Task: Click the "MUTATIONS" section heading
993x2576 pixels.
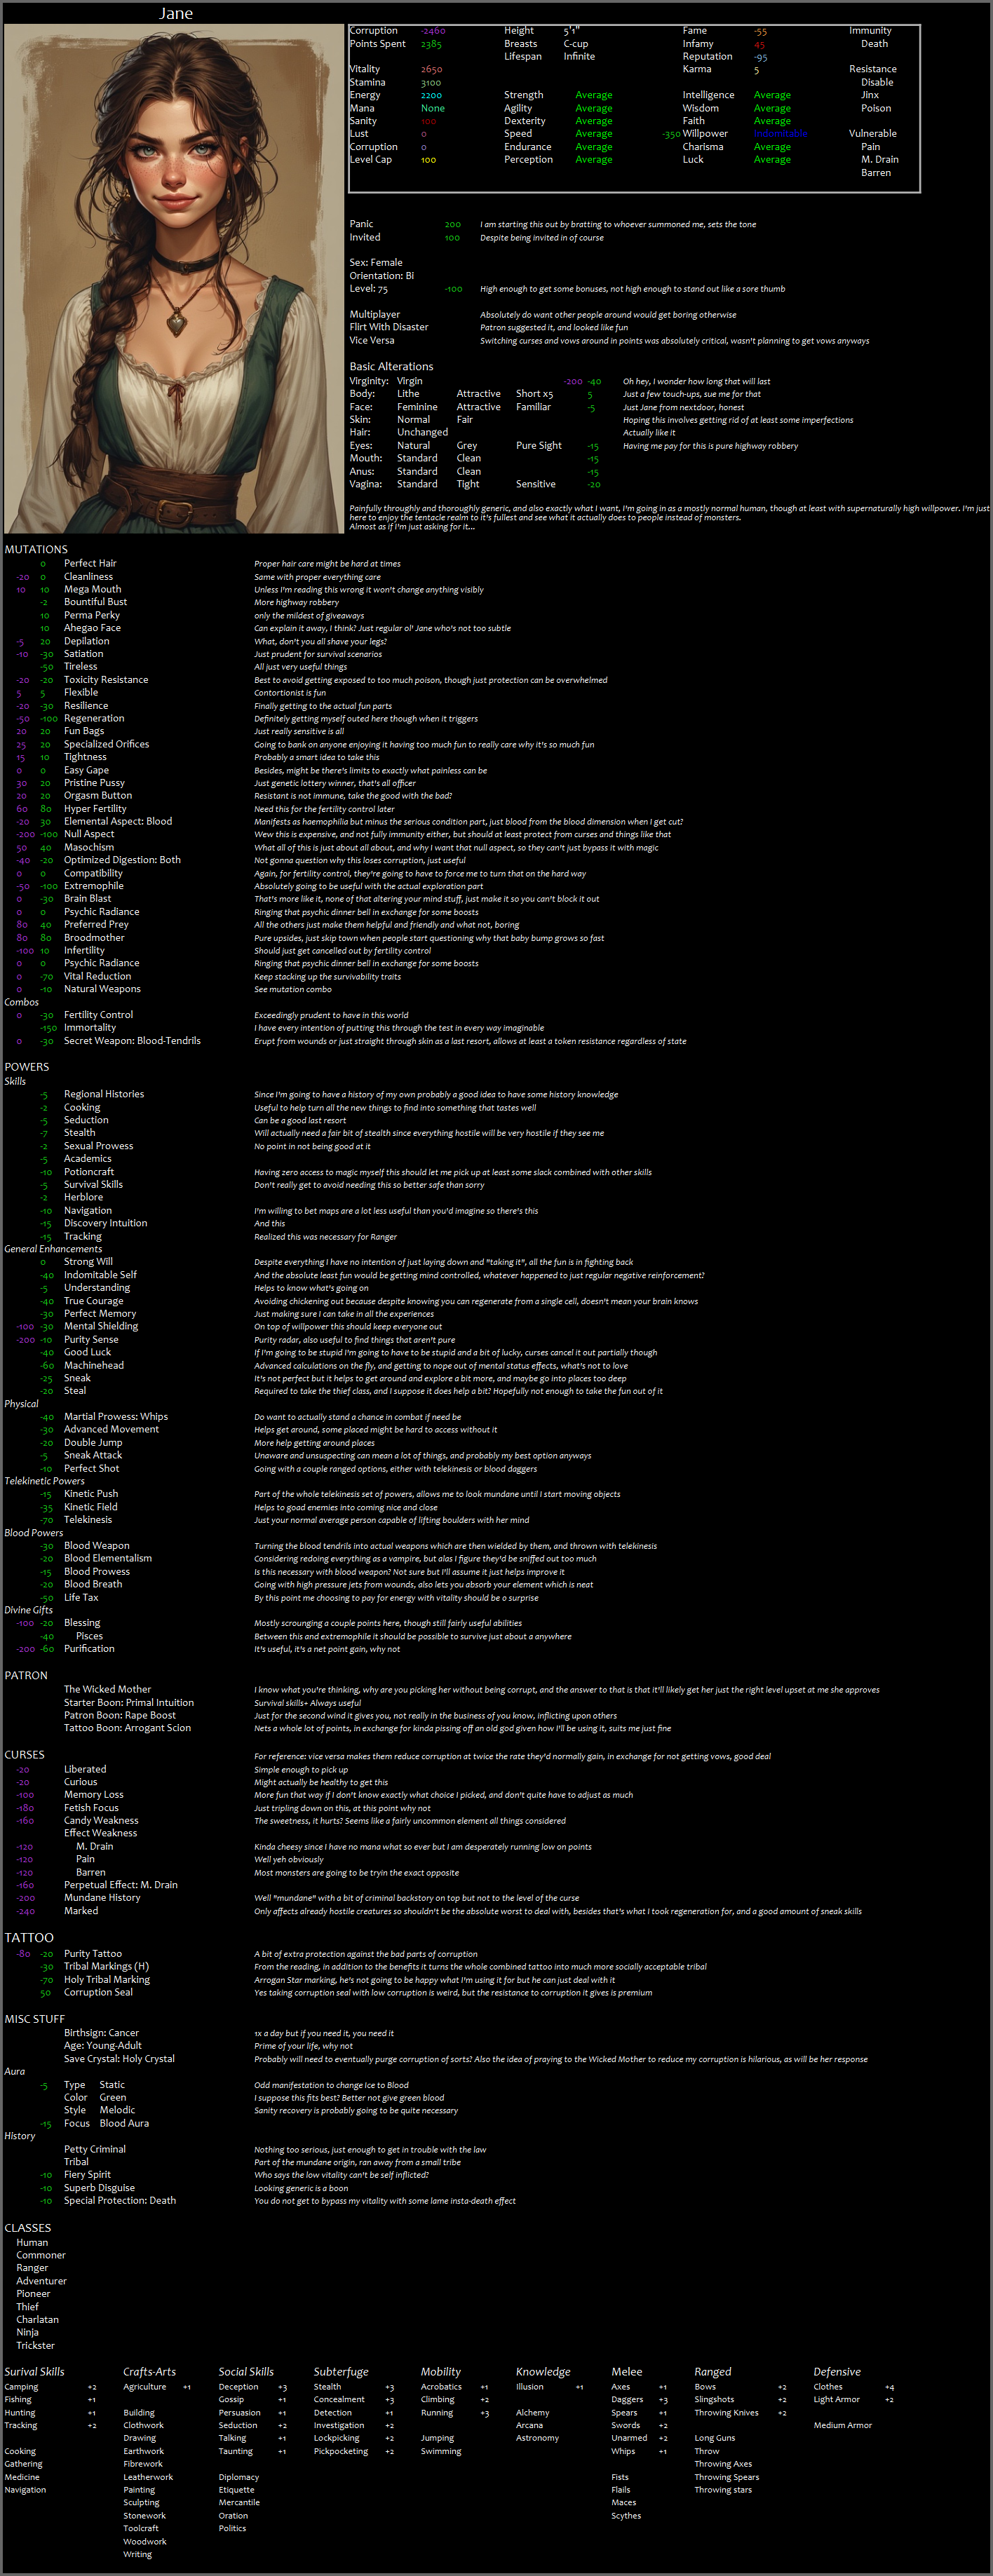Action: [x=36, y=549]
